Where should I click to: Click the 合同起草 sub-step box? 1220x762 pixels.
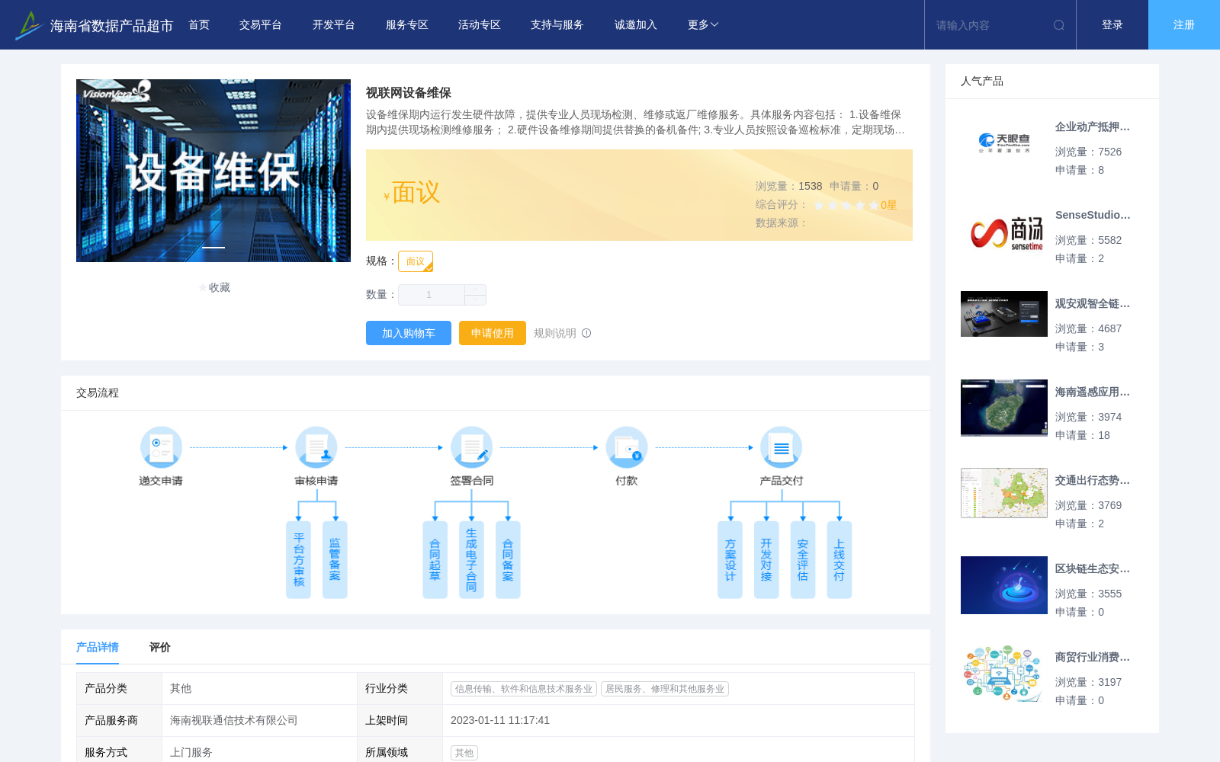(x=435, y=560)
